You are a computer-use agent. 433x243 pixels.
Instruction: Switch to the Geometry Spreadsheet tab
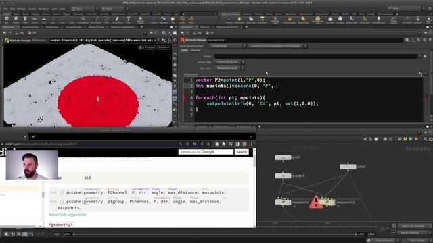122,27
